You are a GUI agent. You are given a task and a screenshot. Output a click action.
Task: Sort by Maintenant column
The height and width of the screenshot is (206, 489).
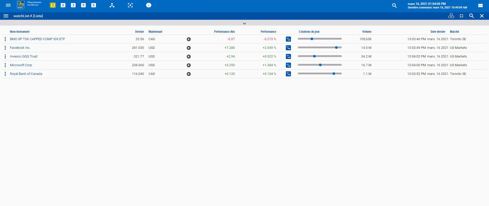tap(155, 32)
